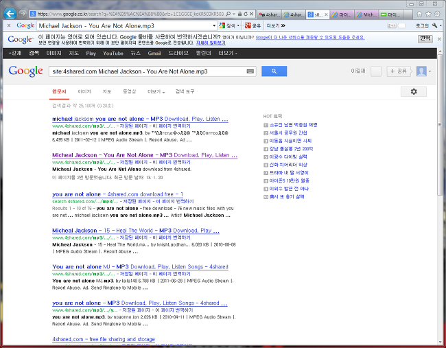This screenshot has width=446, height=348.
Task: Click the Google logo on the toolbar
Action: click(x=25, y=25)
